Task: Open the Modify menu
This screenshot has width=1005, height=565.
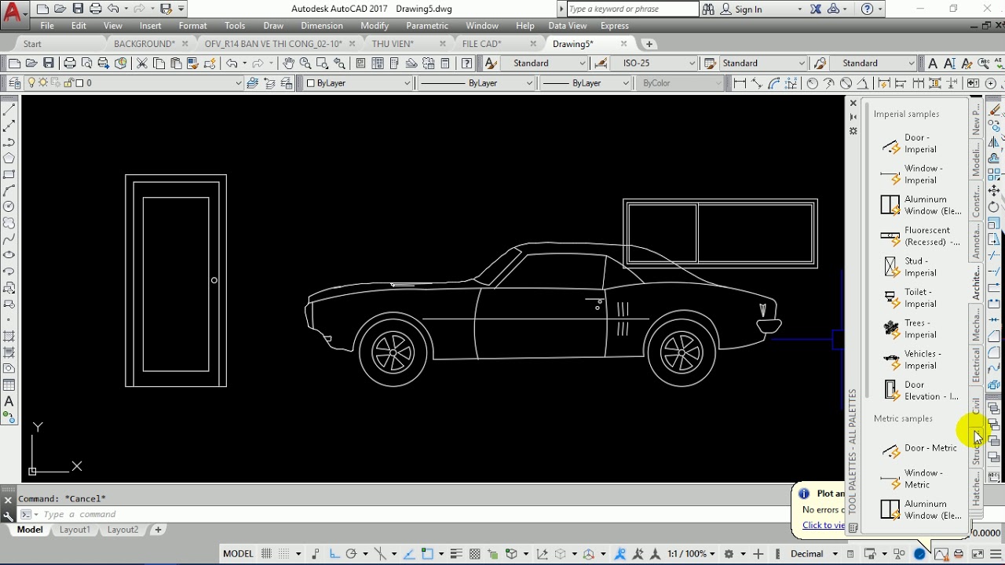Action: (375, 26)
